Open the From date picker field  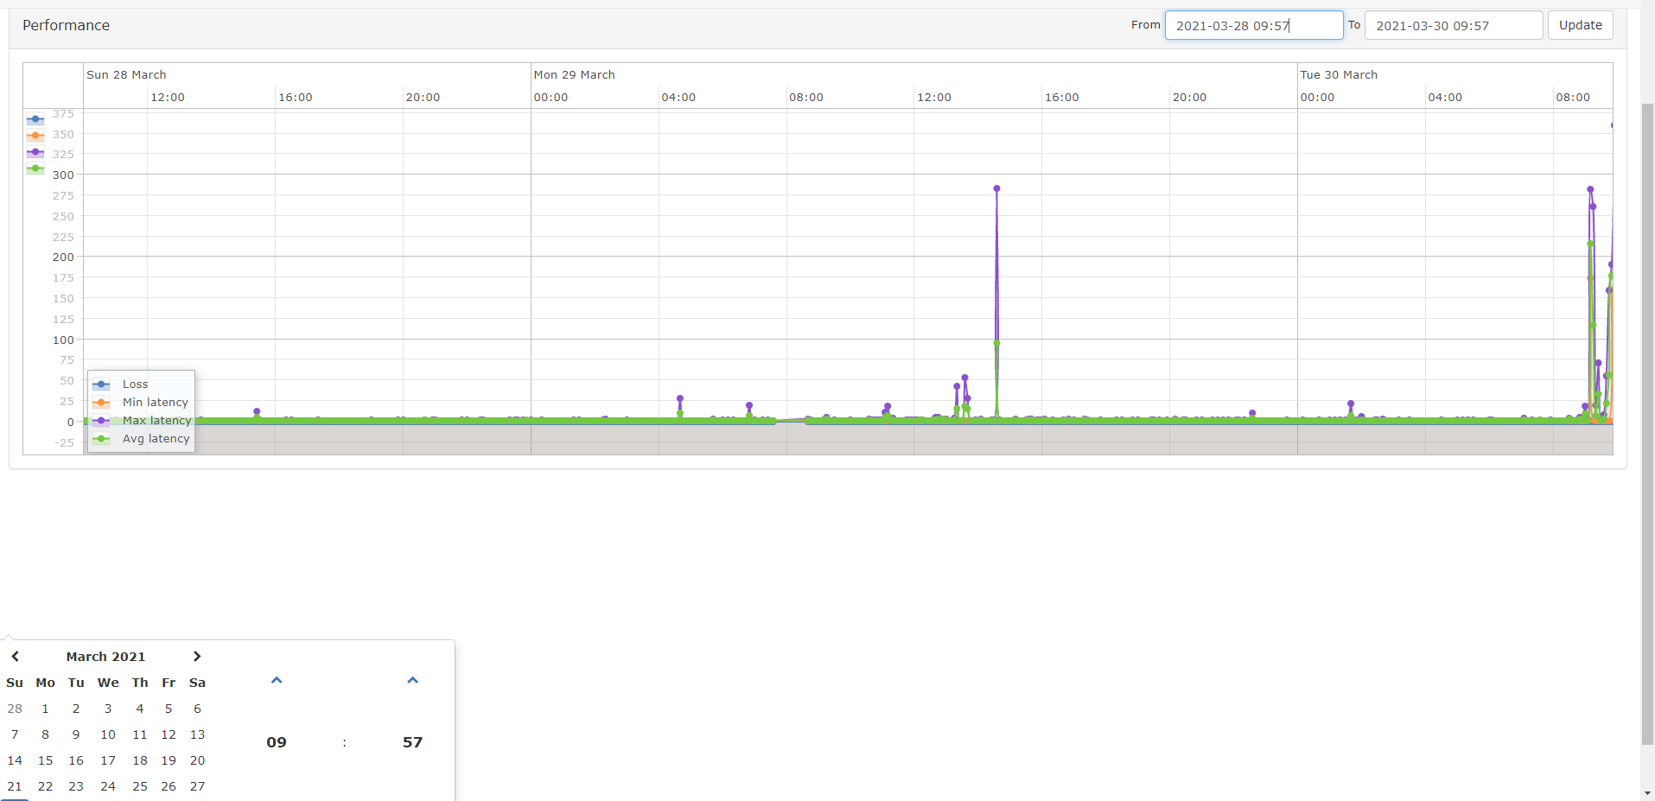pyautogui.click(x=1254, y=25)
